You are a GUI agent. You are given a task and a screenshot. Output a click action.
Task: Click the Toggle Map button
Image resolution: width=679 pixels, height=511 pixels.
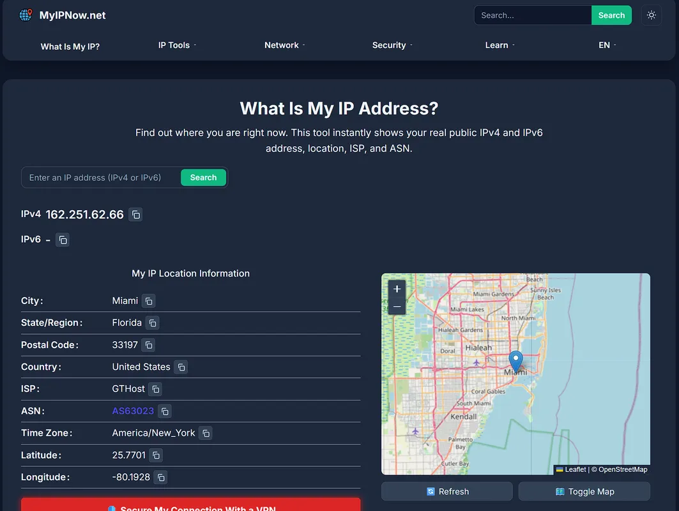click(584, 491)
